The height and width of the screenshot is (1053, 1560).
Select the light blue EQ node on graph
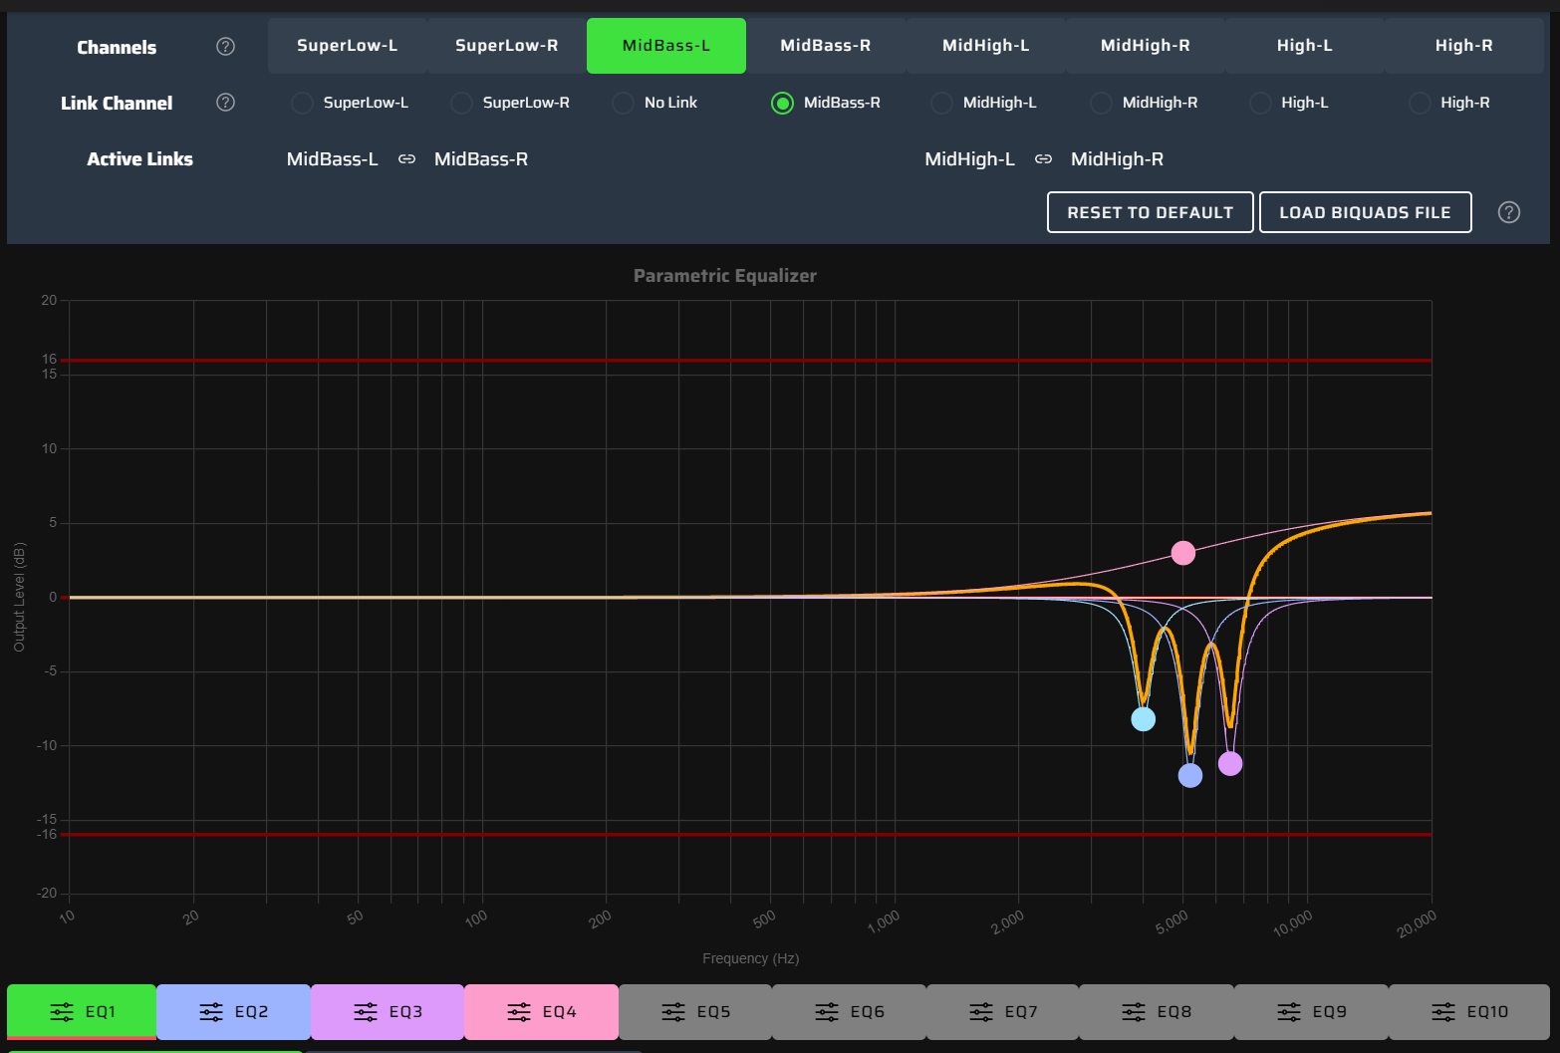click(1143, 719)
